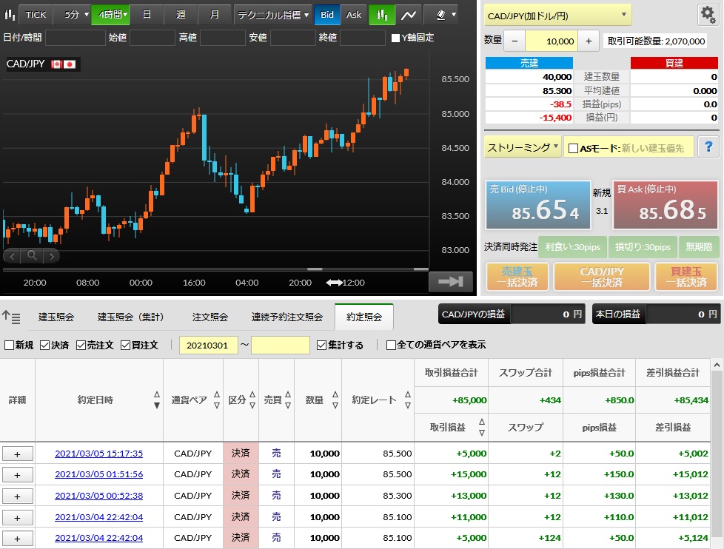Open the ストリーミング order type dropdown

(523, 147)
